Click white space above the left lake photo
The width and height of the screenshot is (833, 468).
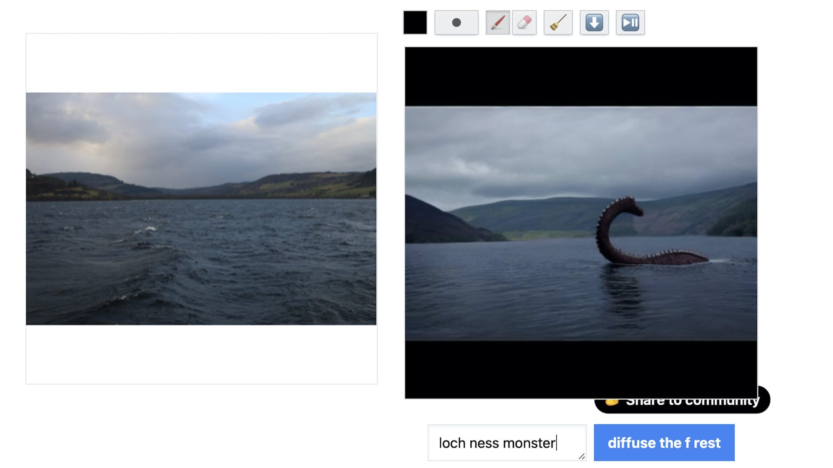201,62
